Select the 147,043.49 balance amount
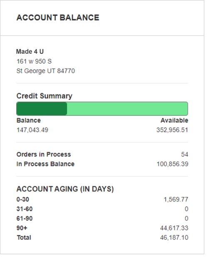The height and width of the screenshot is (257, 208). pos(32,130)
